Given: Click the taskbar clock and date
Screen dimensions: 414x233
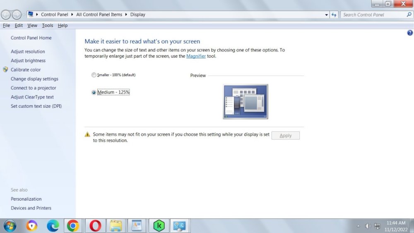Looking at the screenshot, I should [396, 226].
